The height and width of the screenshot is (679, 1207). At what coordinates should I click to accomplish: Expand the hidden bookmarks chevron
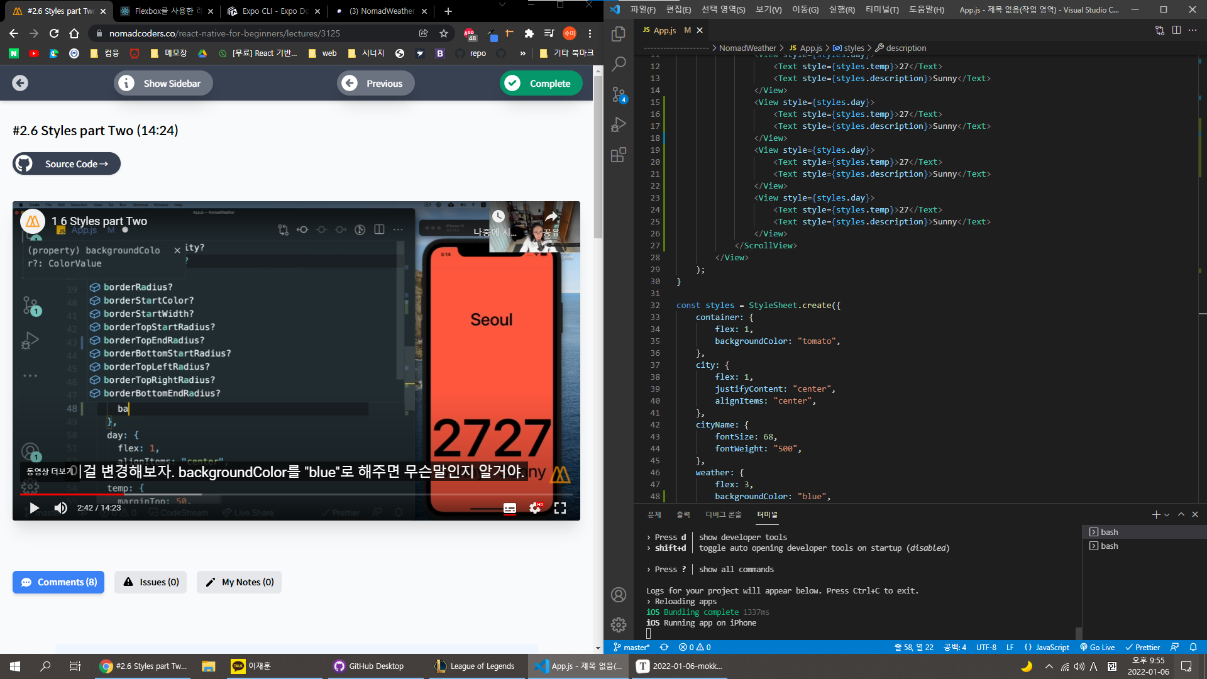pyautogui.click(x=522, y=53)
